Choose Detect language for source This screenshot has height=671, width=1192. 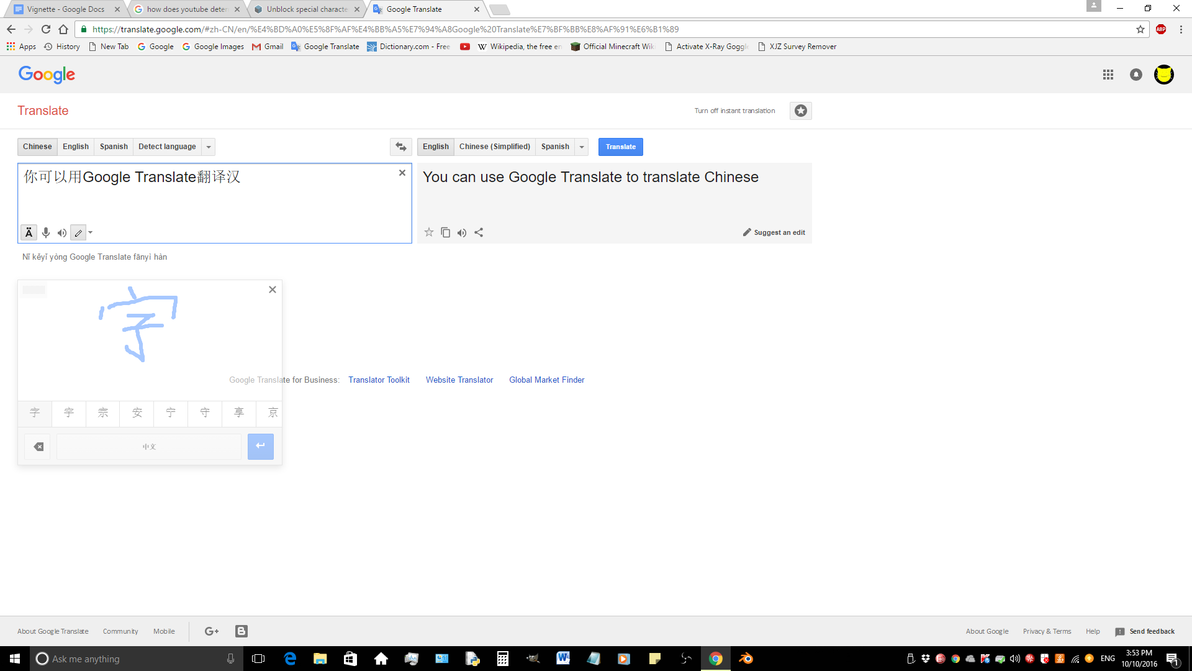167,147
